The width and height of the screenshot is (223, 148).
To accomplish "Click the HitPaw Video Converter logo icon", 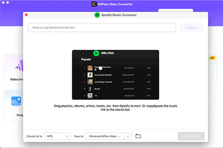I will tap(94, 4).
